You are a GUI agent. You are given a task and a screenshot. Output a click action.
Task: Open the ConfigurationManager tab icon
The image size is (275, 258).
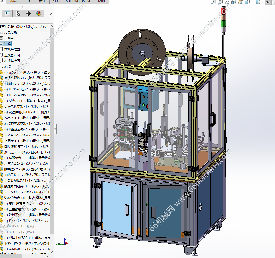tap(18, 13)
